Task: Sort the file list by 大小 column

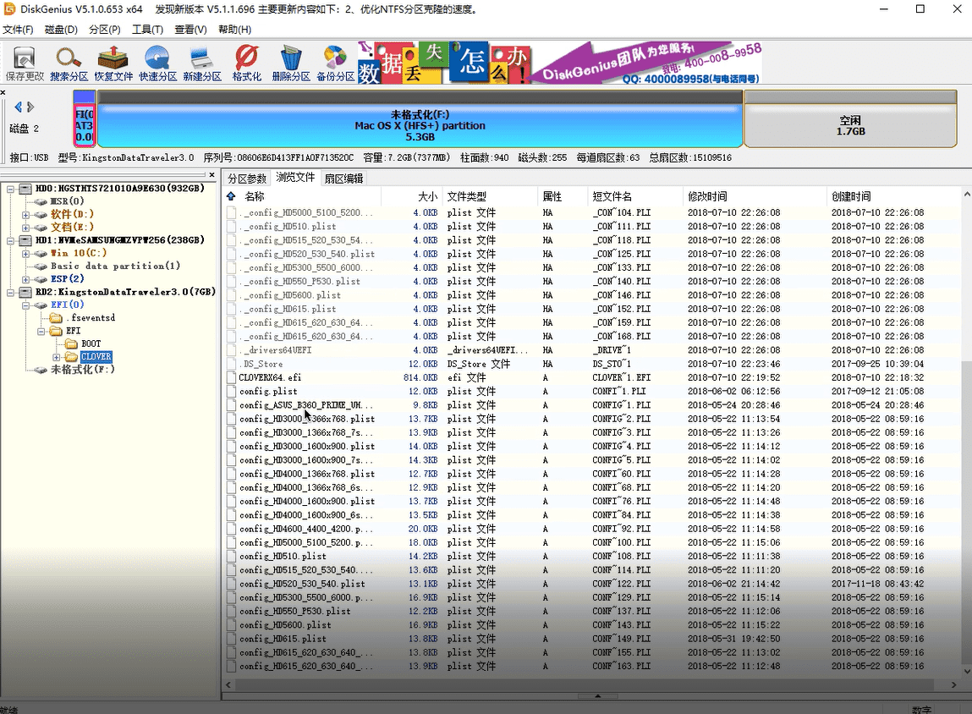Action: click(427, 196)
